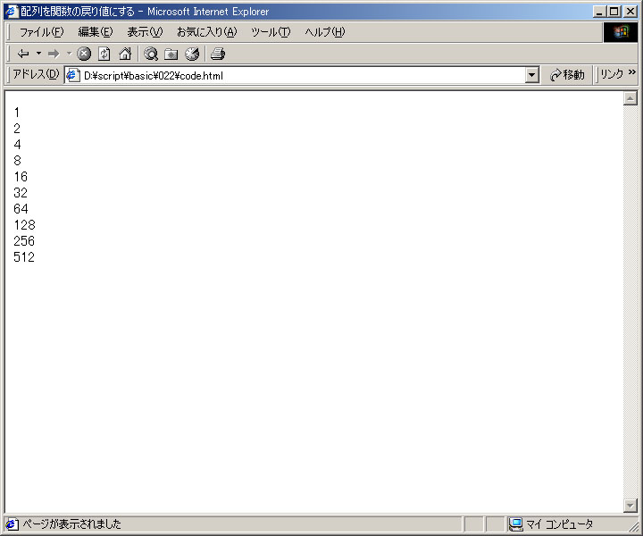643x536 pixels.
Task: Click the scrollbar up arrow
Action: (x=630, y=98)
